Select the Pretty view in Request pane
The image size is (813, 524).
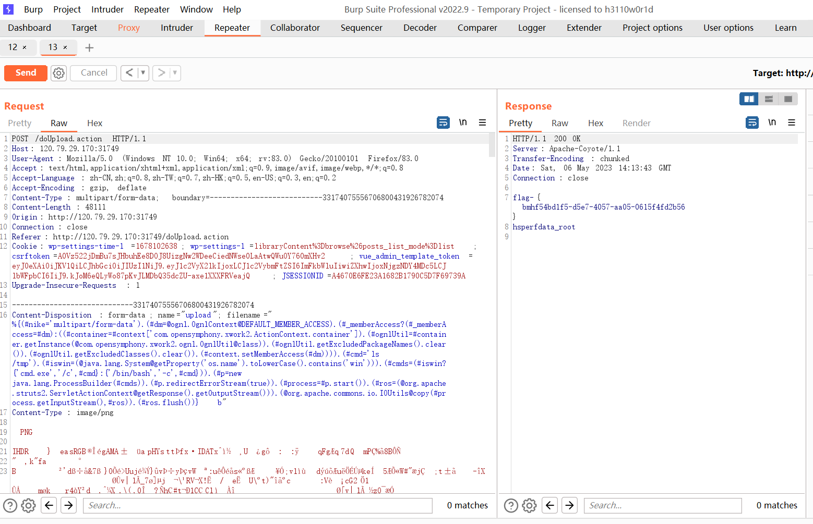pyautogui.click(x=20, y=123)
